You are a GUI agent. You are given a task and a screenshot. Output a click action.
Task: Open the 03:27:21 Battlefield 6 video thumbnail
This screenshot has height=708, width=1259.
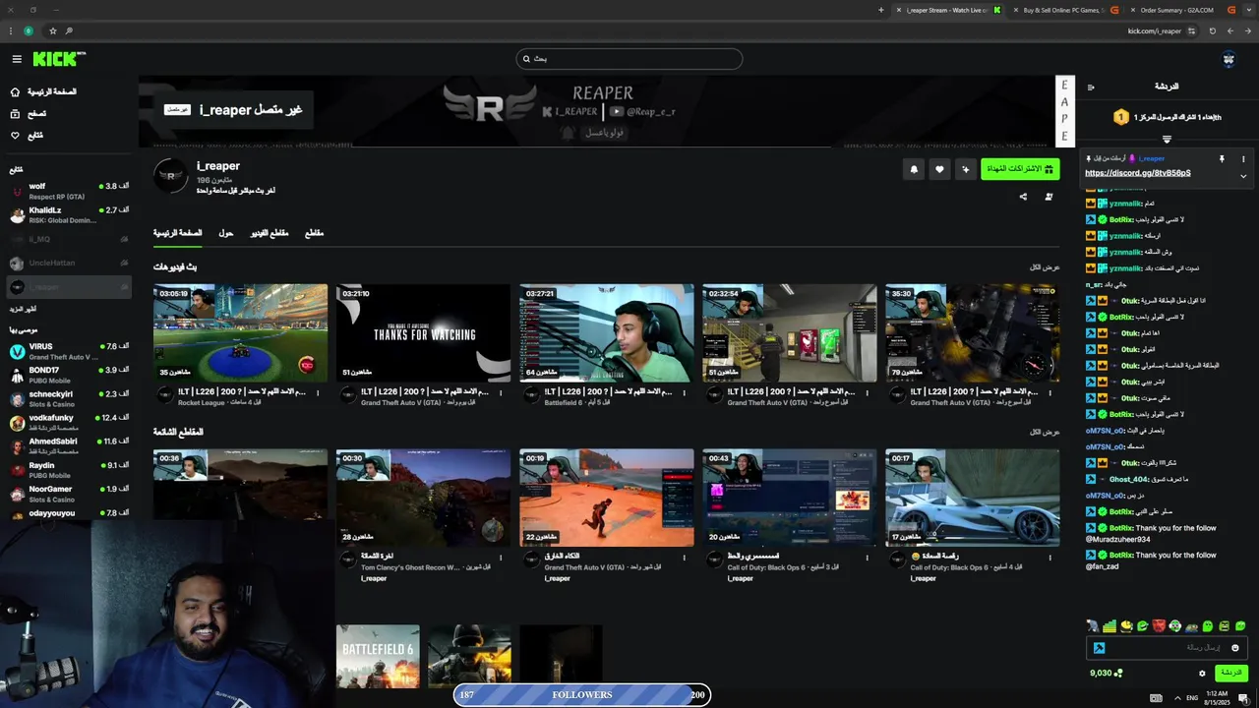pos(607,332)
